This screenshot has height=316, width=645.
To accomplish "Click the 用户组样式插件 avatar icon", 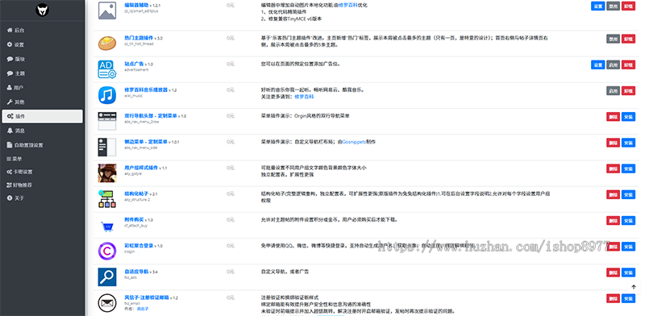I will [107, 173].
